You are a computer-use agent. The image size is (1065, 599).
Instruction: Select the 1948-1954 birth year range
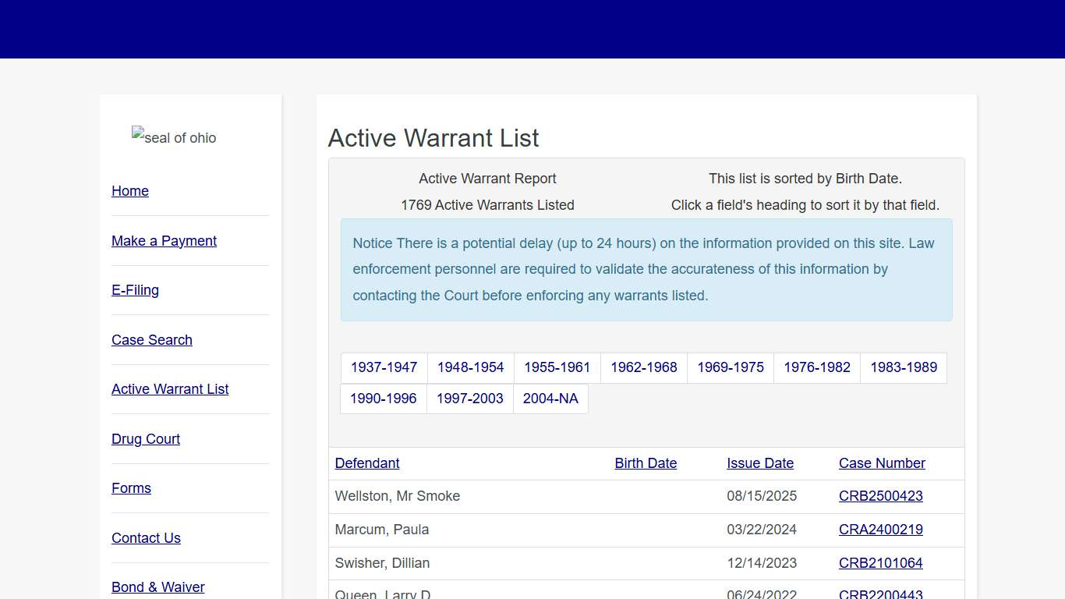click(470, 367)
